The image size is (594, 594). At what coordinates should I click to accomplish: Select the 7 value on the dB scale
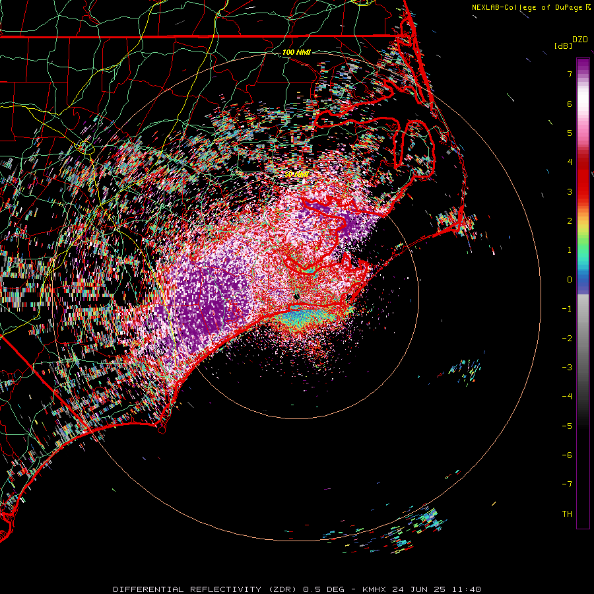570,74
